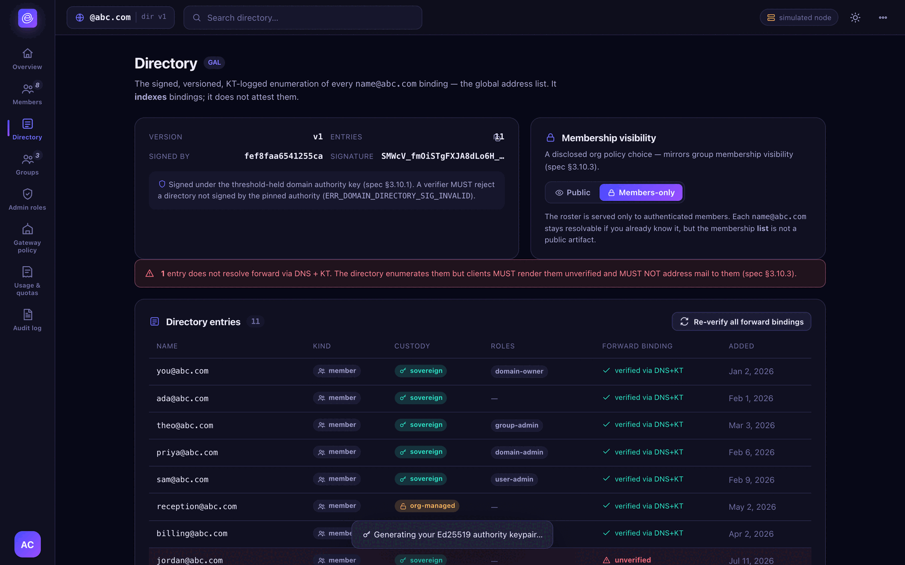Open Admin roles page
The width and height of the screenshot is (905, 565).
click(27, 199)
